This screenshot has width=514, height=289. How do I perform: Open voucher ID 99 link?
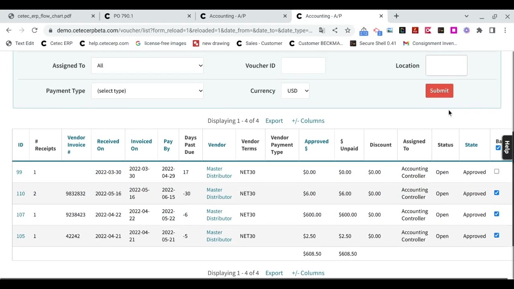(x=19, y=172)
